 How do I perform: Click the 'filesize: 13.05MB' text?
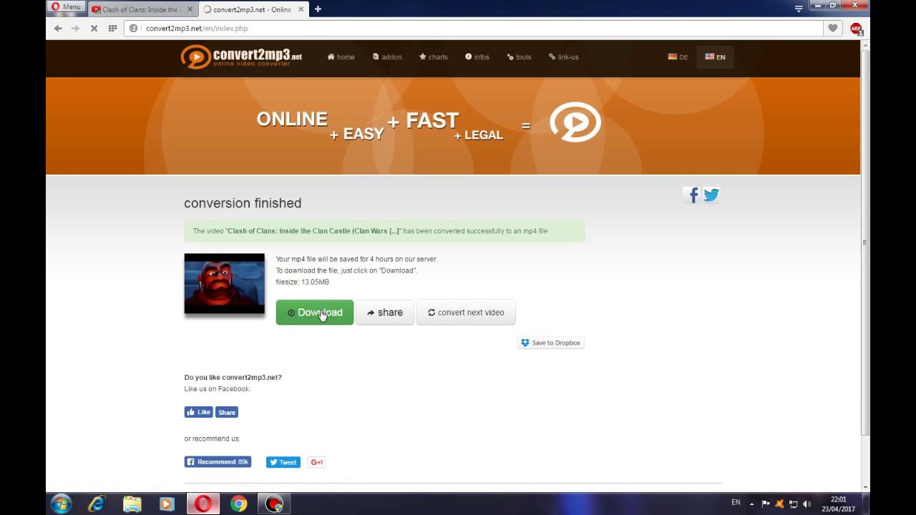coord(302,282)
